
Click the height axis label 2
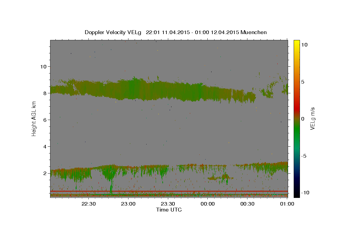45,173
